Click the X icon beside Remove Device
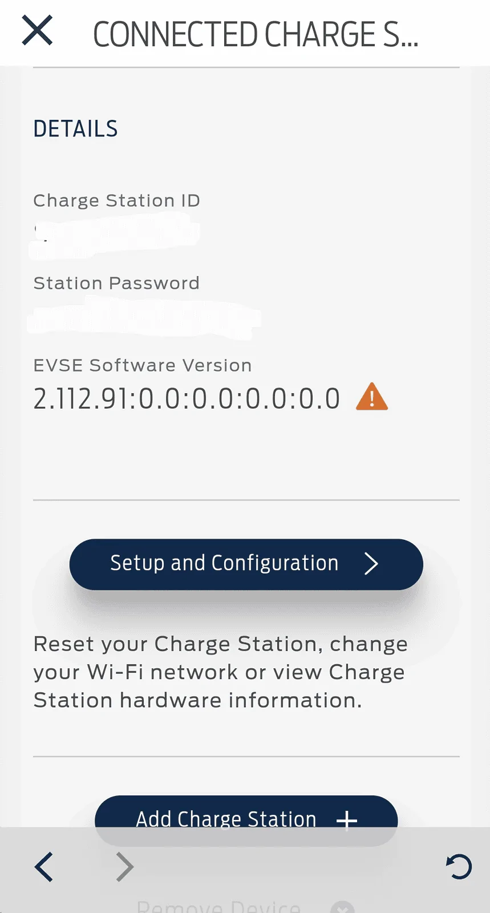Screen dimensions: 490x913 click(342, 907)
